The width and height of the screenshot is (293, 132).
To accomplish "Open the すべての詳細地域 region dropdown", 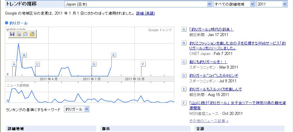I will coord(234,4).
